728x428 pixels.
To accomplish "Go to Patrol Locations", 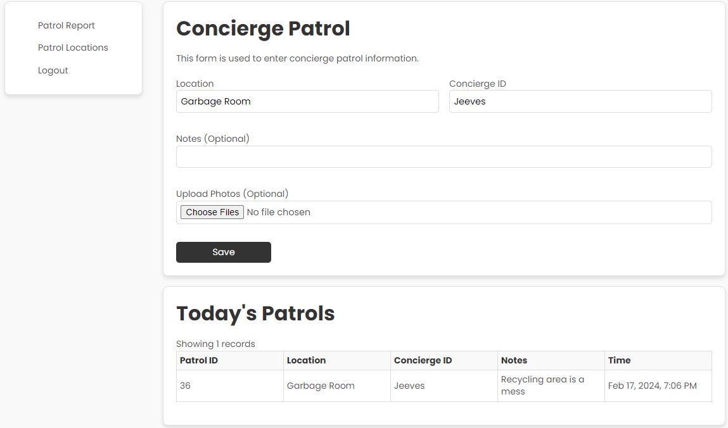I will (x=73, y=47).
